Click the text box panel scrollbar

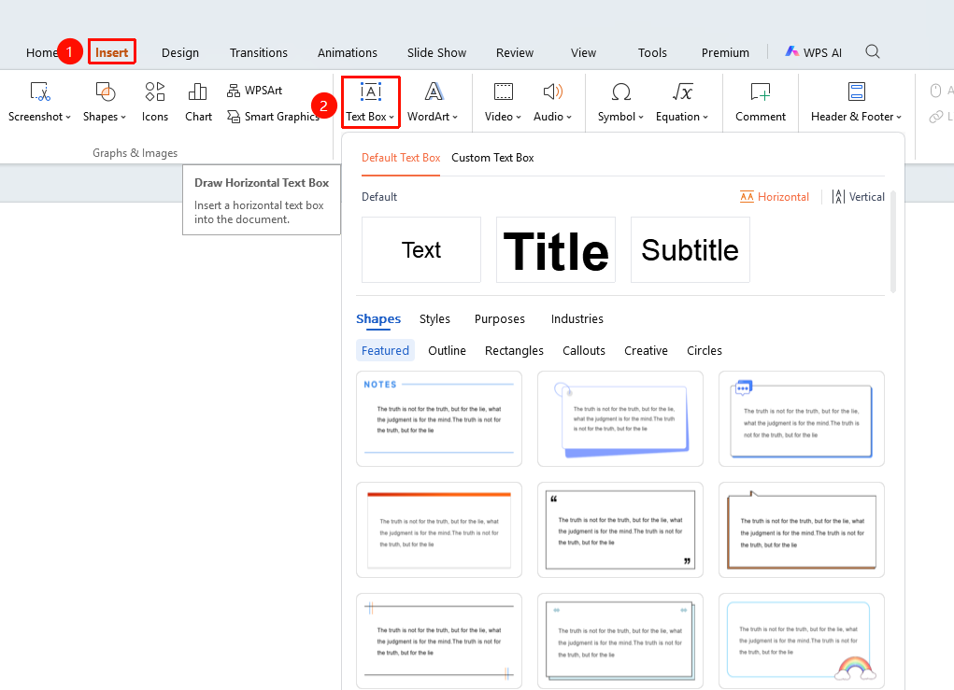[893, 242]
